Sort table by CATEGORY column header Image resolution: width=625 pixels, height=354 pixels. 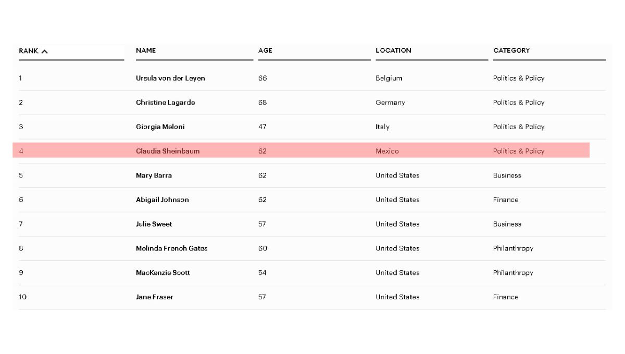[x=511, y=50]
